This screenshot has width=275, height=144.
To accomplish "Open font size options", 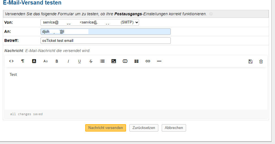I will click(45, 61).
